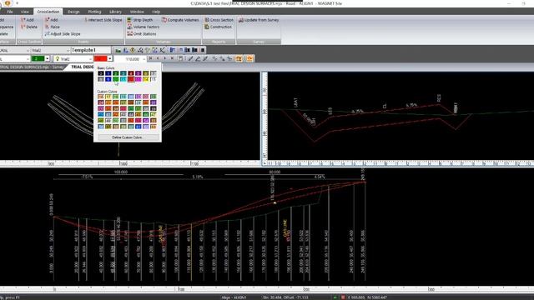The height and width of the screenshot is (300, 534).
Task: Click the yellow diamond icon in the toolbar
Action: tap(133, 50)
